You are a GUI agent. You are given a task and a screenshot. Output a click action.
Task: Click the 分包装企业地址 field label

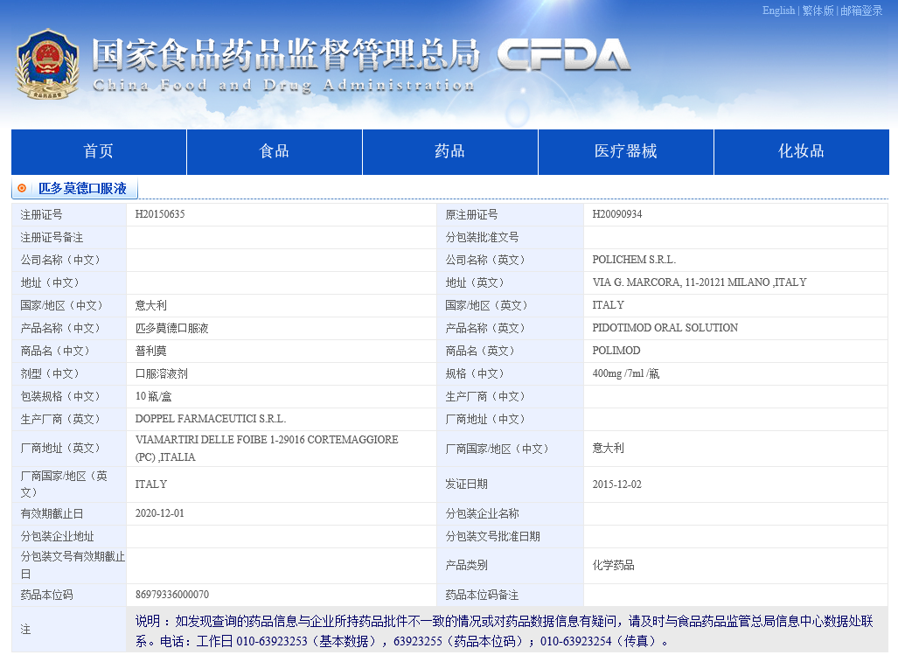57,536
